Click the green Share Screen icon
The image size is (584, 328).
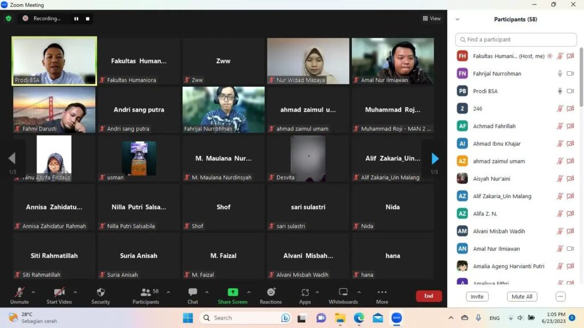[233, 292]
